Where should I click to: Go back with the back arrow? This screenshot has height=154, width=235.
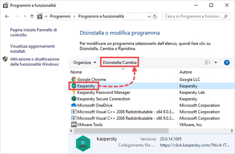tap(7, 16)
